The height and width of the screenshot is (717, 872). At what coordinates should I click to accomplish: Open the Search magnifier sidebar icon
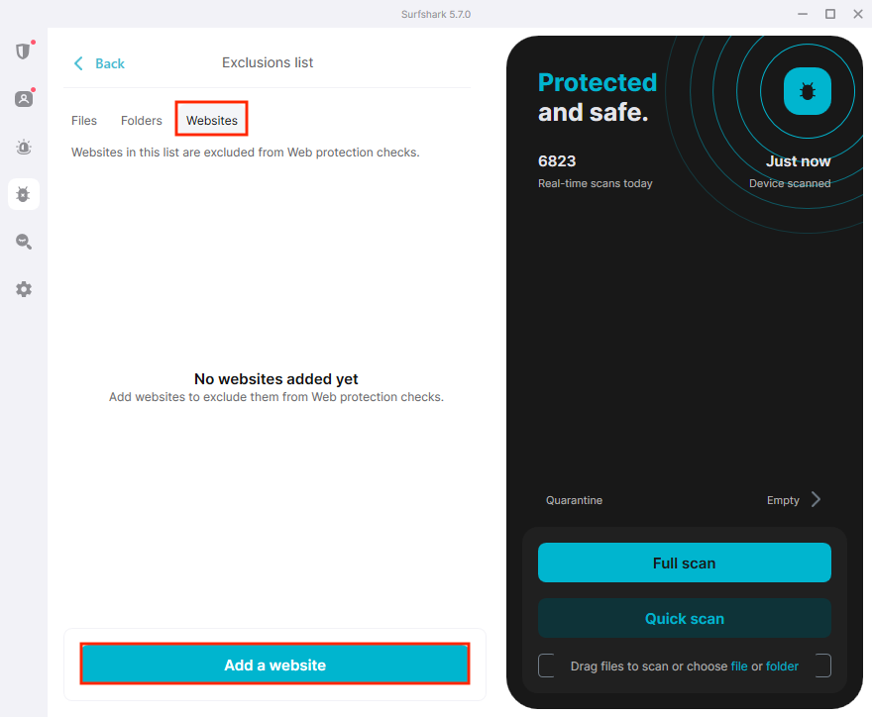pyautogui.click(x=23, y=242)
